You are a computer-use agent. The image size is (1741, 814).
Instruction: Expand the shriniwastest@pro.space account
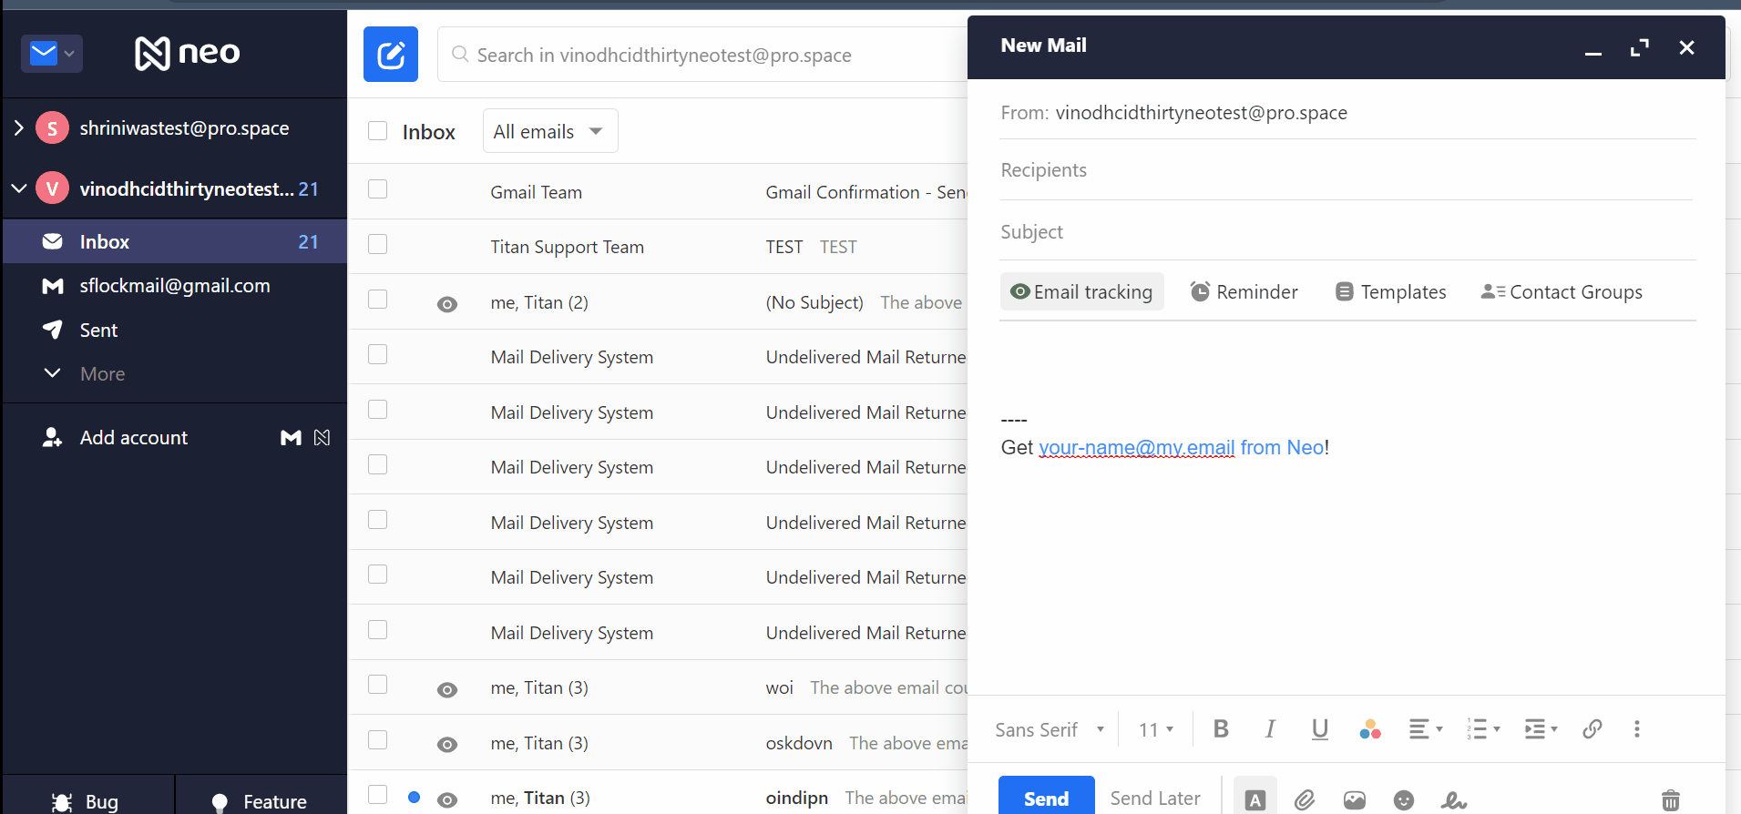point(19,128)
